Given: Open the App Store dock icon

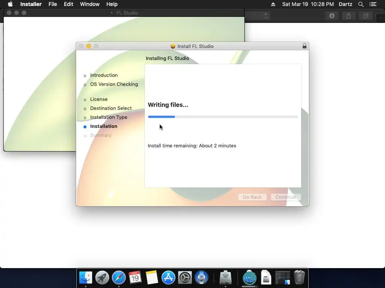Looking at the screenshot, I should click(168, 277).
